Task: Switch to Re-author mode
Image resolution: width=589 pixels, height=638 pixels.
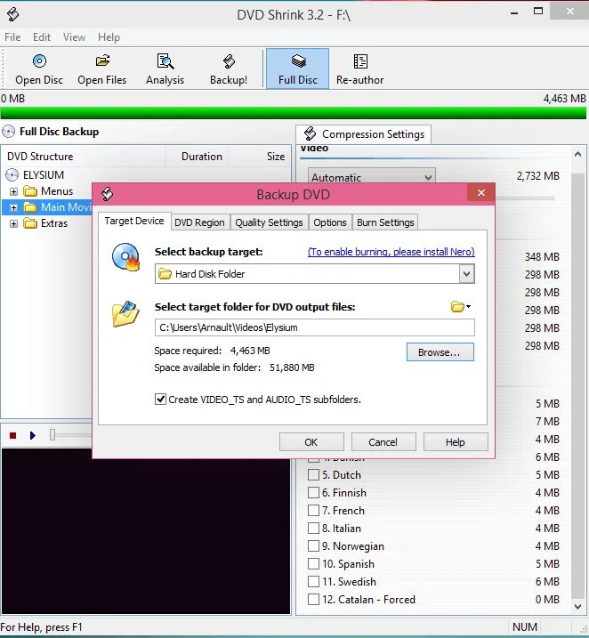Action: point(360,69)
